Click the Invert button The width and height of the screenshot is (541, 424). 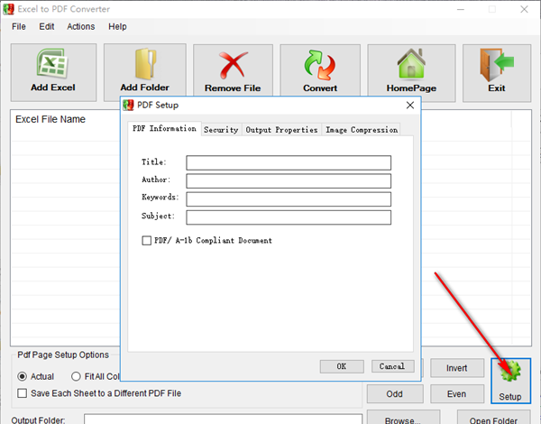click(457, 368)
